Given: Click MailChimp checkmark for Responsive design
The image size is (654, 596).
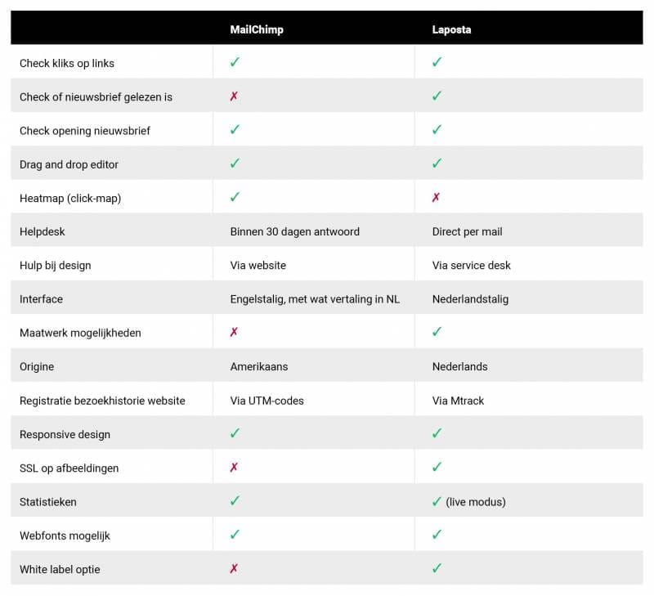Looking at the screenshot, I should [235, 433].
